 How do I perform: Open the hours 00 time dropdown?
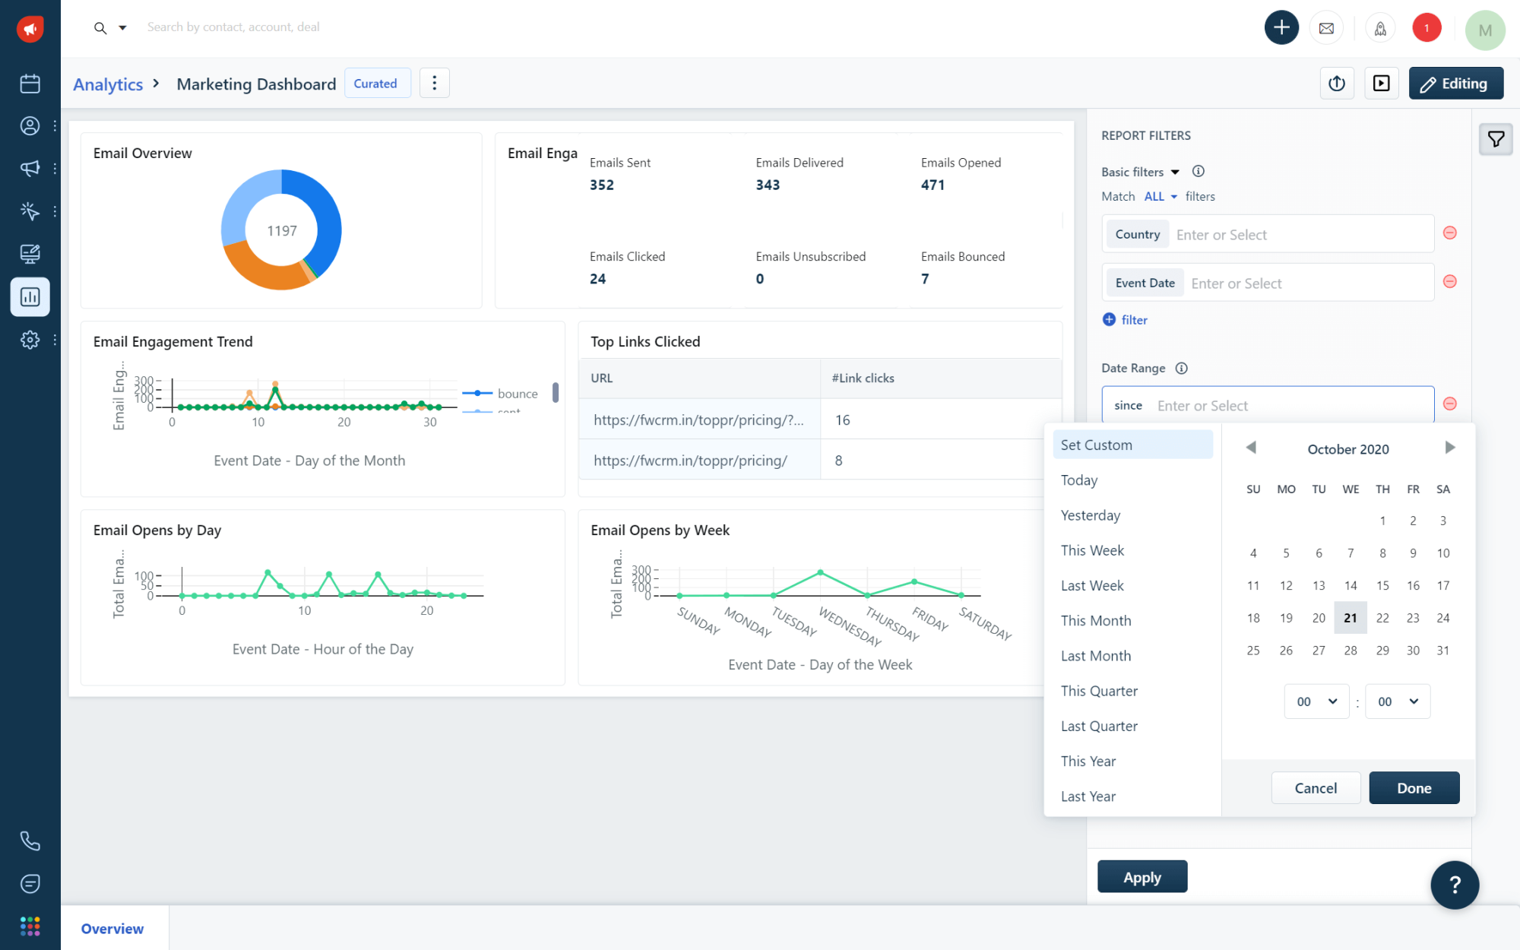click(x=1316, y=701)
